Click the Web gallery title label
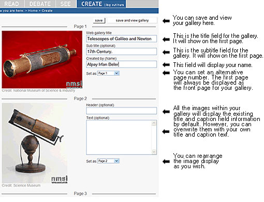 99,33
